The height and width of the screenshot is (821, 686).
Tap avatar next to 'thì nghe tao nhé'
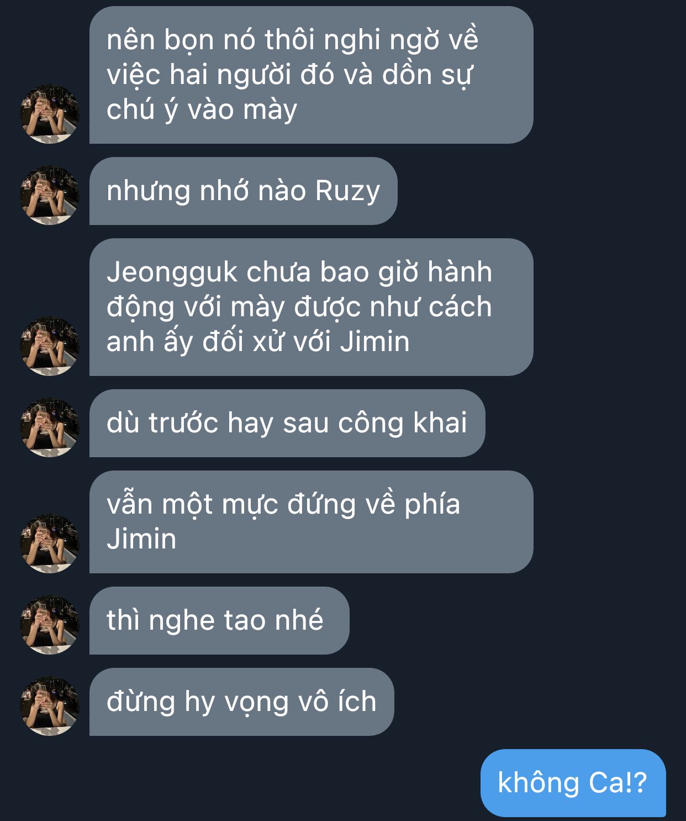tap(50, 625)
